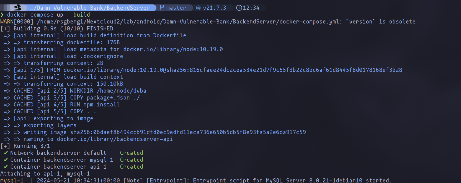Click the v21.7.3 Node version segment
The height and width of the screenshot is (183, 461).
point(214,8)
